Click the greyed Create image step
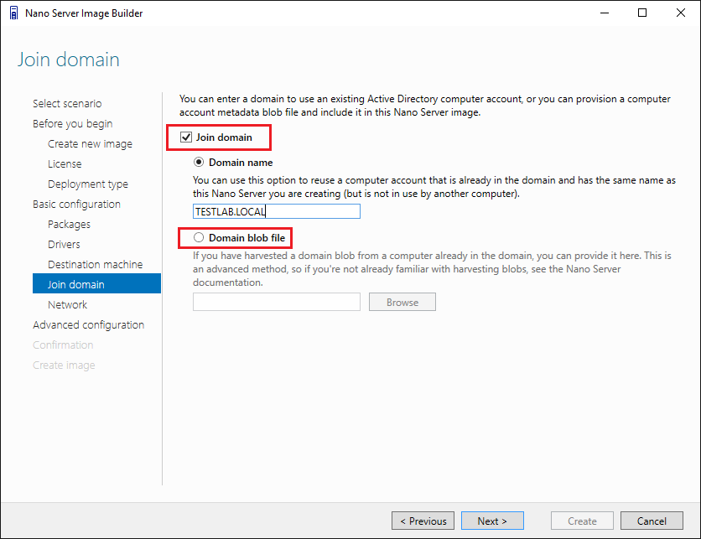This screenshot has width=701, height=539. click(64, 365)
